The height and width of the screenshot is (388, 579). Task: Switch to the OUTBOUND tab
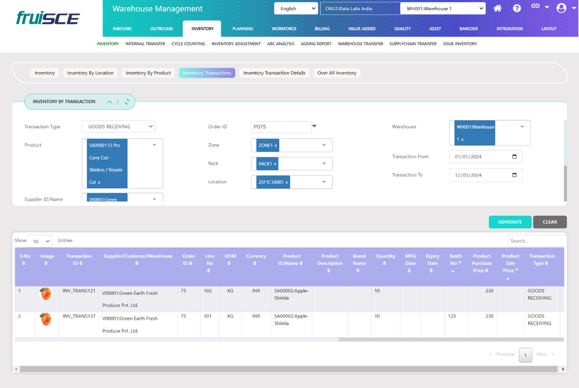pyautogui.click(x=161, y=29)
